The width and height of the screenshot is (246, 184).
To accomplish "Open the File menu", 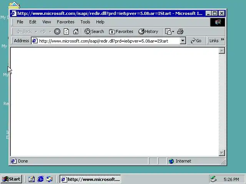I will (20, 22).
